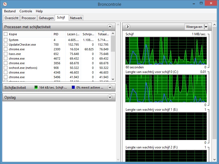The width and height of the screenshot is (219, 164).
Task: Sort by the Schrijv... column header
Action: (x=88, y=34)
